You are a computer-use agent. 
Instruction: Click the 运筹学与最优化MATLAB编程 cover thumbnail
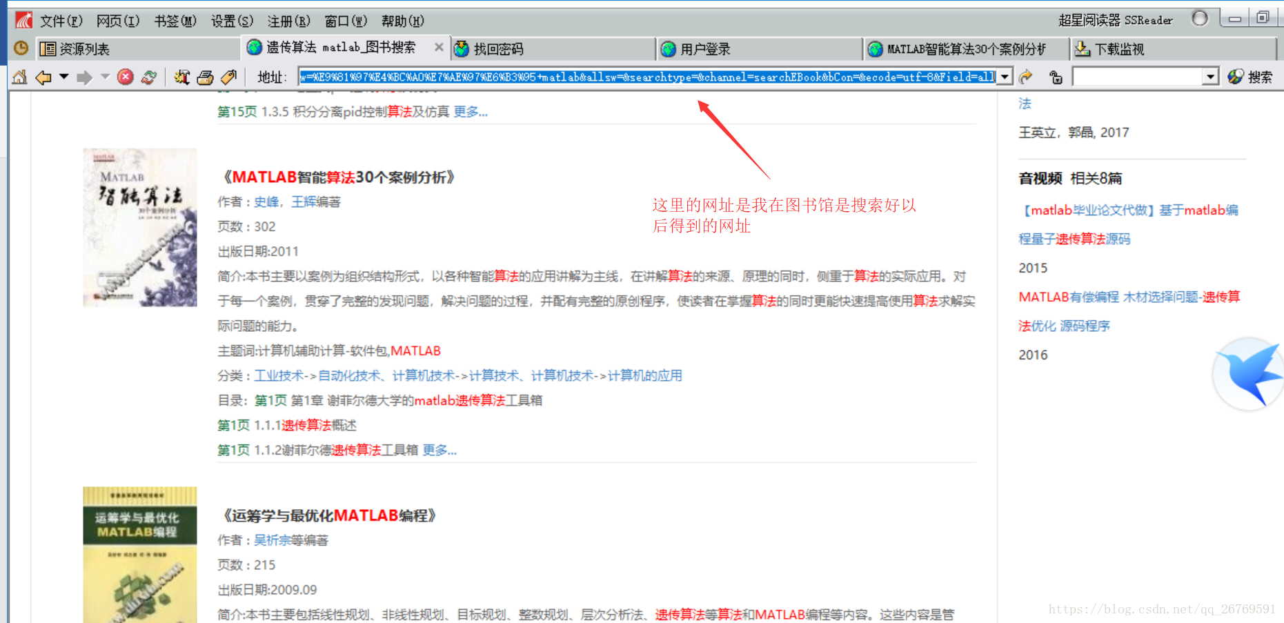click(140, 555)
